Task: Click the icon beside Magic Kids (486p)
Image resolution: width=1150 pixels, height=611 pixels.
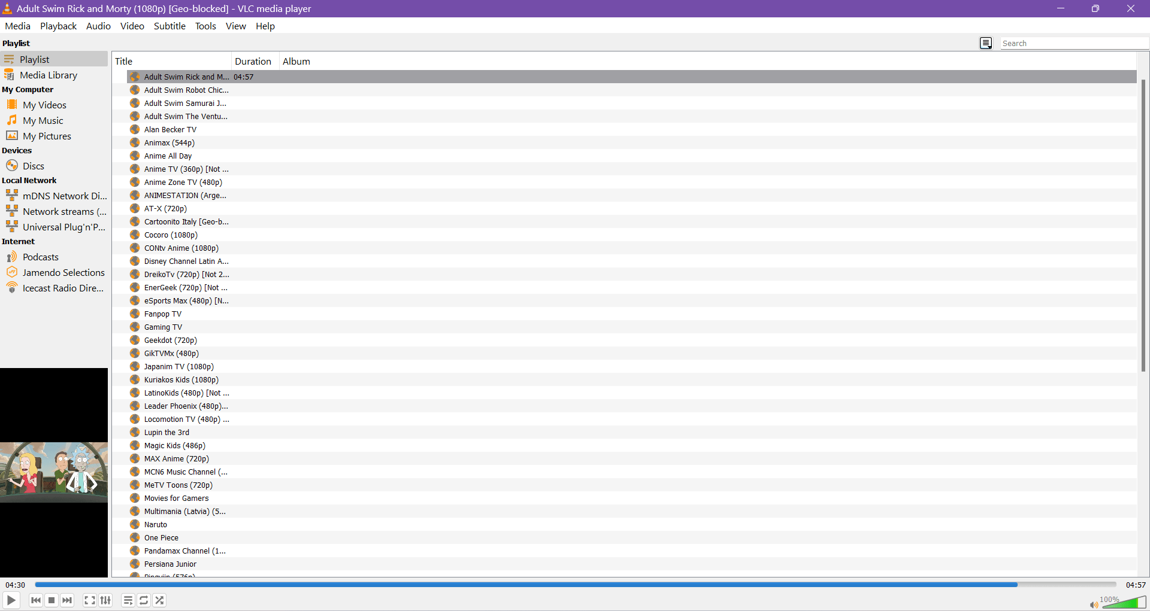Action: pos(135,445)
